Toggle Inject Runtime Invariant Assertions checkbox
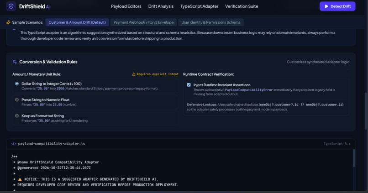 click(x=189, y=85)
